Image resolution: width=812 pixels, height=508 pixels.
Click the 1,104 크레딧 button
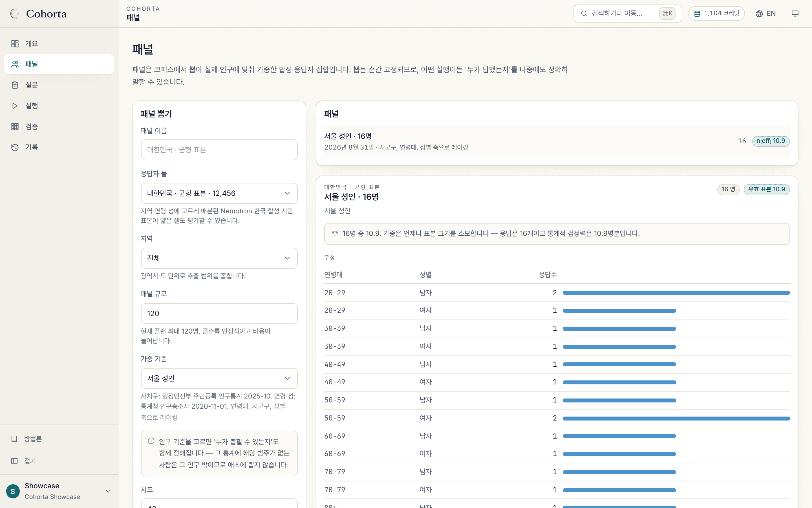[x=716, y=14]
